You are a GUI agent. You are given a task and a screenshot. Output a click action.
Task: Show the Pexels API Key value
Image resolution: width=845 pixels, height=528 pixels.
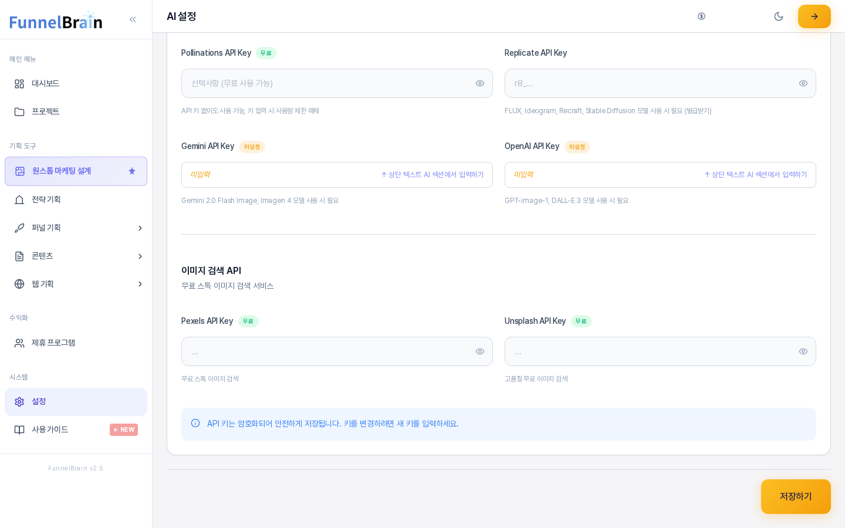tap(480, 351)
